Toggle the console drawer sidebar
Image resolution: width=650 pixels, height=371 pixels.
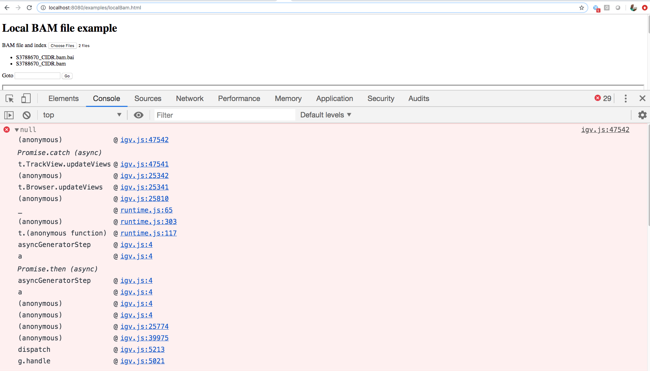pos(9,115)
